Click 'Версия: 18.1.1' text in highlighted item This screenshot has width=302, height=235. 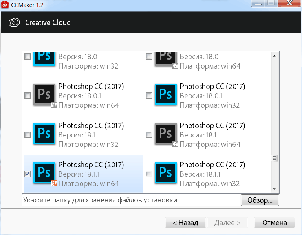tap(79, 174)
